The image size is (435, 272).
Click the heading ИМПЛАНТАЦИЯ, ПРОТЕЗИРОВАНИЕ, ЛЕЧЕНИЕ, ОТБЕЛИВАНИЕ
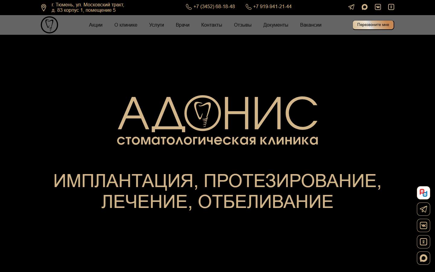(217, 191)
